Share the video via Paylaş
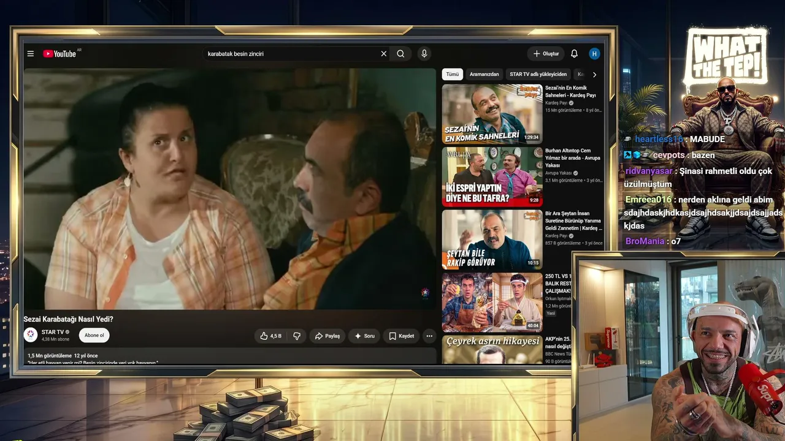The width and height of the screenshot is (785, 441). point(327,336)
